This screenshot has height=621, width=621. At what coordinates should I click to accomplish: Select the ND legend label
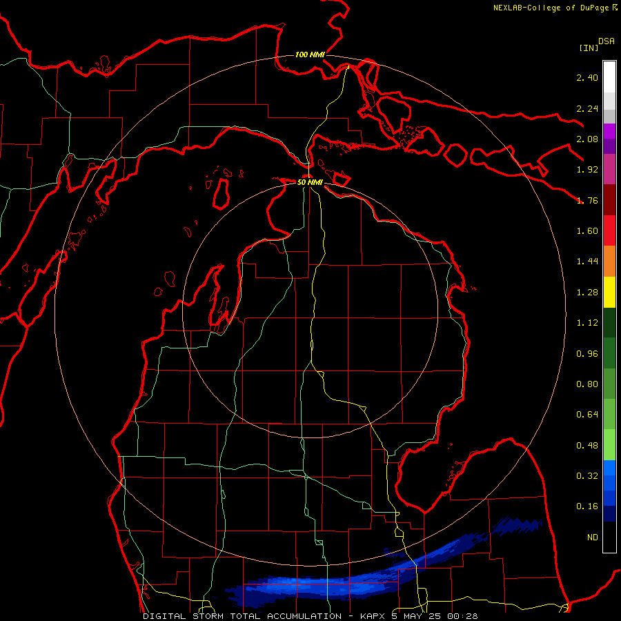click(x=593, y=538)
